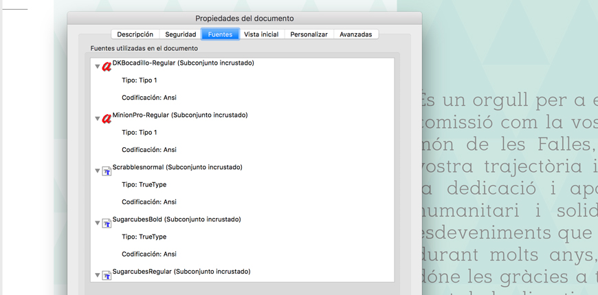Go to the Vista inicial tab
The image size is (598, 295).
pyautogui.click(x=261, y=34)
